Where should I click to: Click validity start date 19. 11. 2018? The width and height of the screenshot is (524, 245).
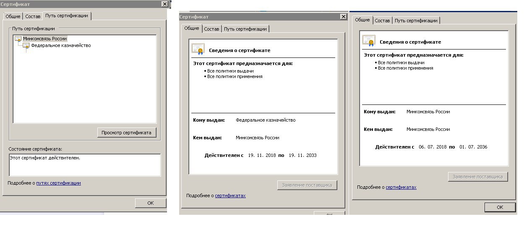262,155
